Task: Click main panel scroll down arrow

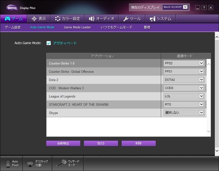Action: [217, 151]
